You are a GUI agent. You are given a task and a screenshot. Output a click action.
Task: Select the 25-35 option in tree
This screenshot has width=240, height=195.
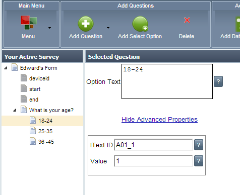pos(45,131)
